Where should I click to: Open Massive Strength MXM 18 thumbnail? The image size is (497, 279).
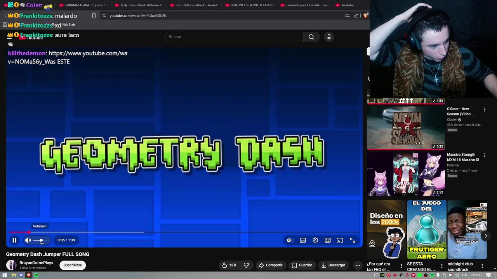[406, 173]
